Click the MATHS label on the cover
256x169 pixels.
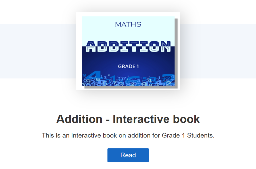[x=128, y=24]
